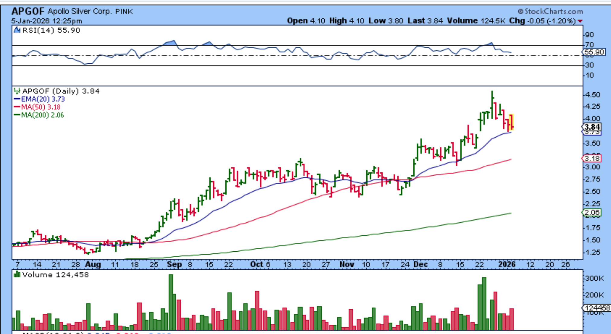The width and height of the screenshot is (611, 334).
Task: Click the green Volume bars icon
Action: click(17, 275)
